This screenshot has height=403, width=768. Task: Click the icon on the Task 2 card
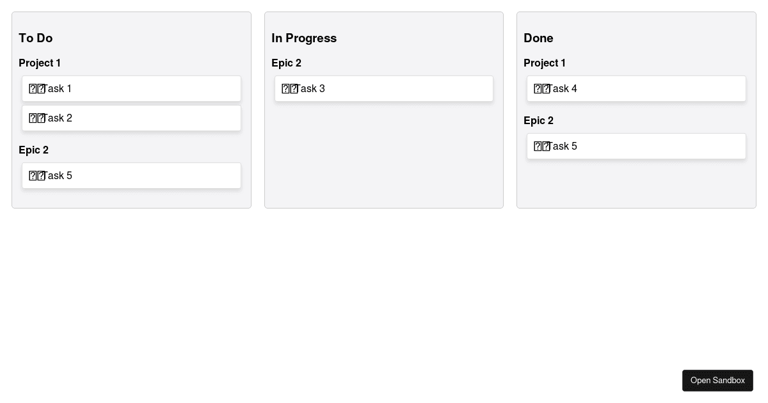tap(37, 118)
